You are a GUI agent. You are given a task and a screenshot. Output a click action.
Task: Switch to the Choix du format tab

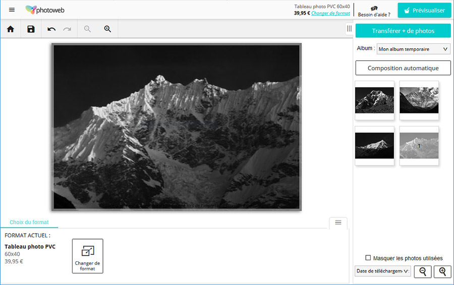pos(29,222)
